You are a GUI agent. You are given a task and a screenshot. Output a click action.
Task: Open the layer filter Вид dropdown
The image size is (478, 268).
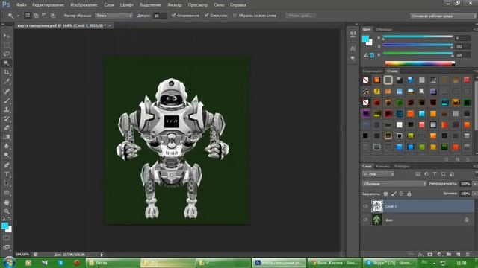pyautogui.click(x=379, y=174)
